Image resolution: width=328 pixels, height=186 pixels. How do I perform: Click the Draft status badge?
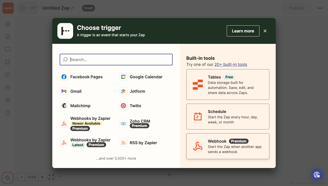pos(88,8)
